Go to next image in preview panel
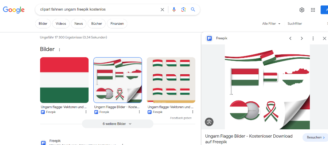This screenshot has height=145, width=328. click(302, 38)
